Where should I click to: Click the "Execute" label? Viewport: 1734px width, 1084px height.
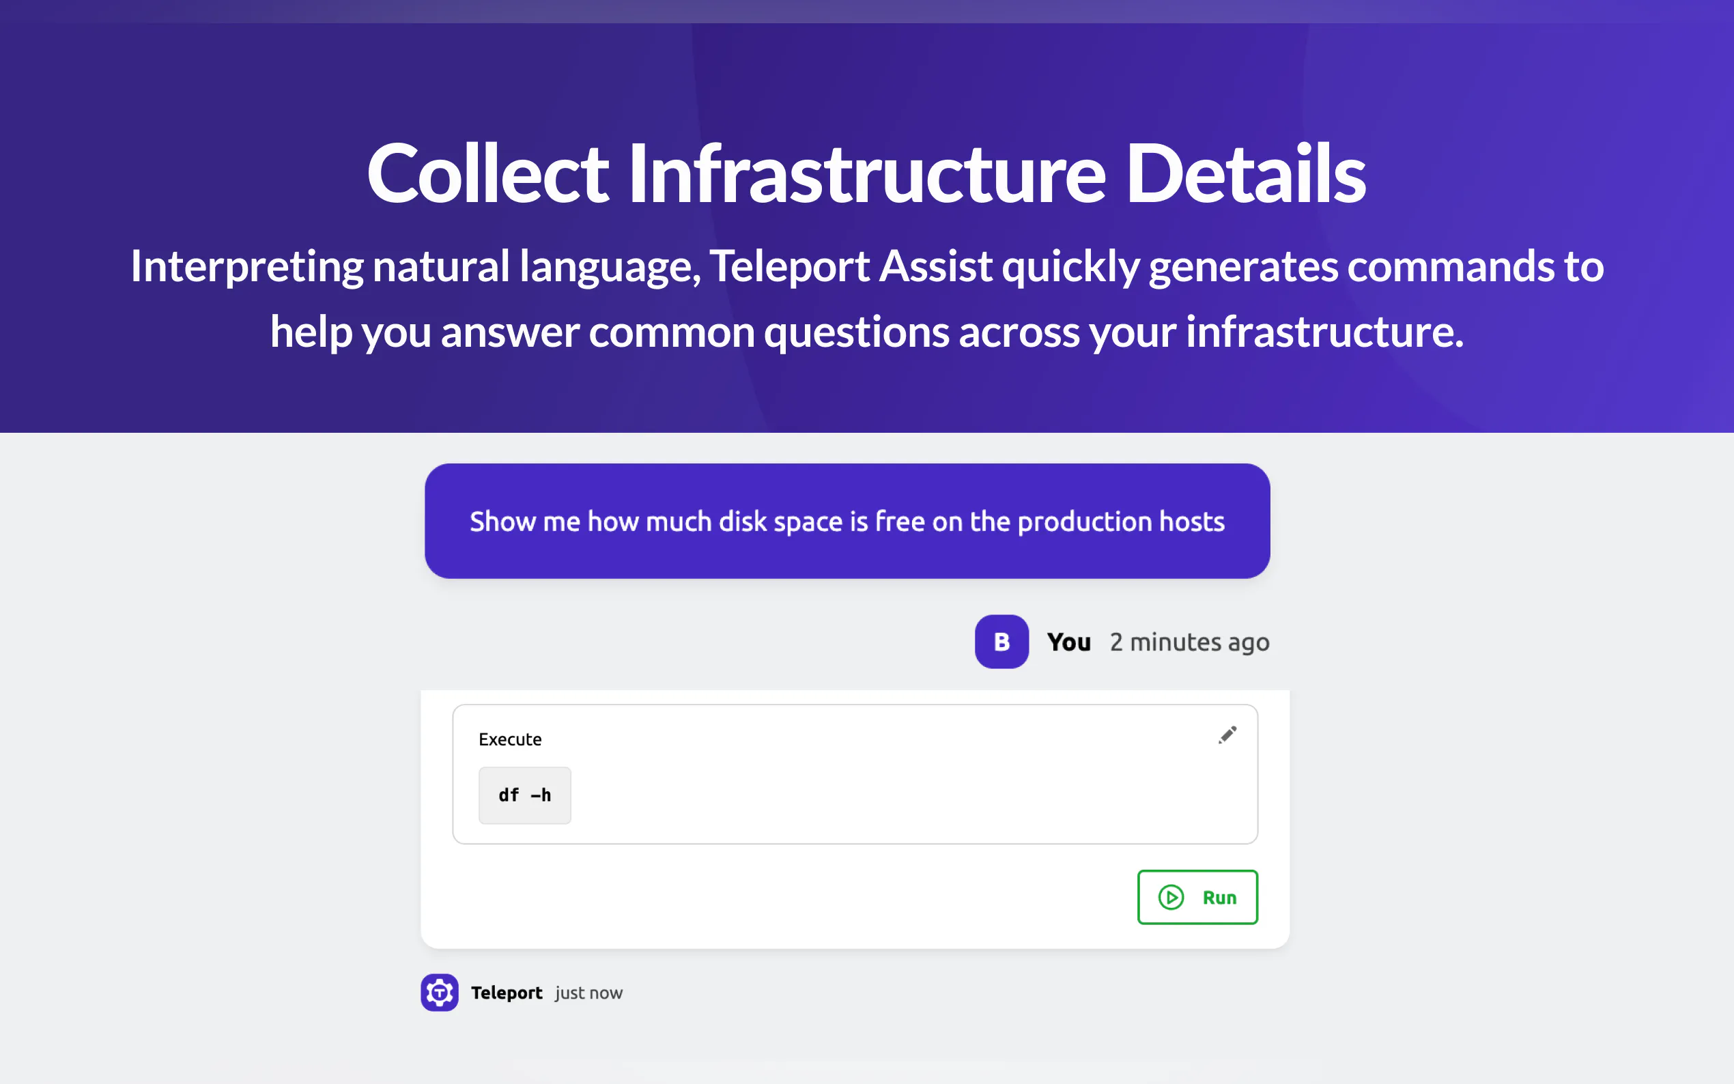pos(510,739)
